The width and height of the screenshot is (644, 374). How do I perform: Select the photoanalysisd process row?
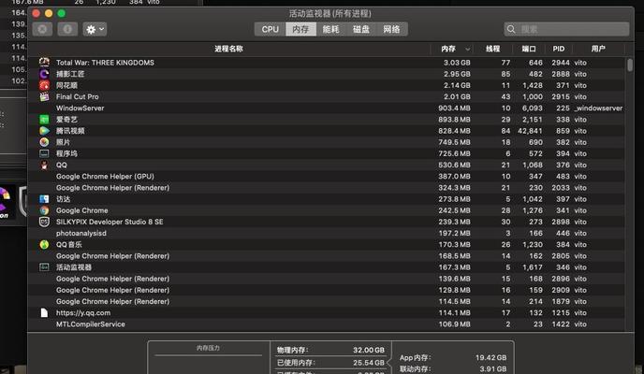point(327,234)
